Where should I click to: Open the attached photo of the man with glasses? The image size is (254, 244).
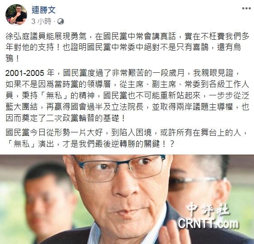tap(127, 199)
